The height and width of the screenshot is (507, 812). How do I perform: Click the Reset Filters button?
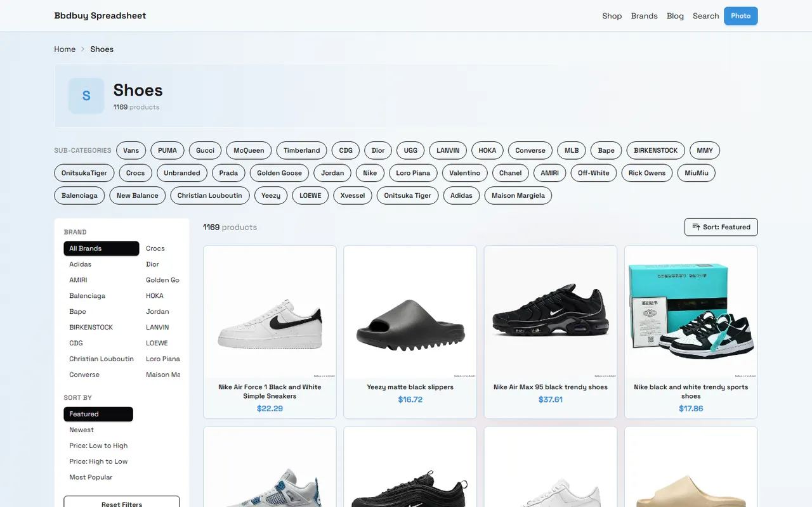point(122,504)
